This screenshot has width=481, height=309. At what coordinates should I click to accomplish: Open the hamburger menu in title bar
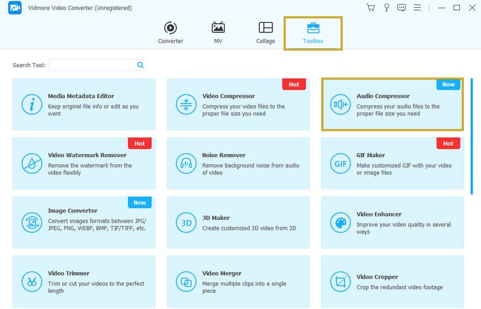[418, 8]
